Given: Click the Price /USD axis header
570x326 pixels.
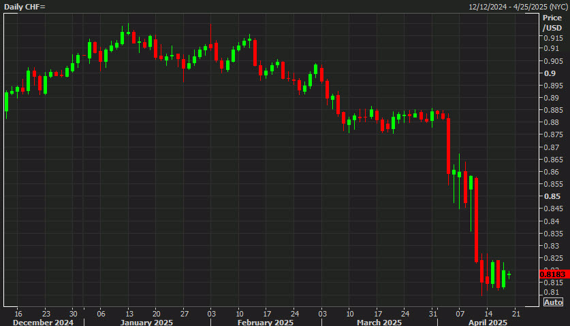Looking at the screenshot, I should tap(552, 23).
